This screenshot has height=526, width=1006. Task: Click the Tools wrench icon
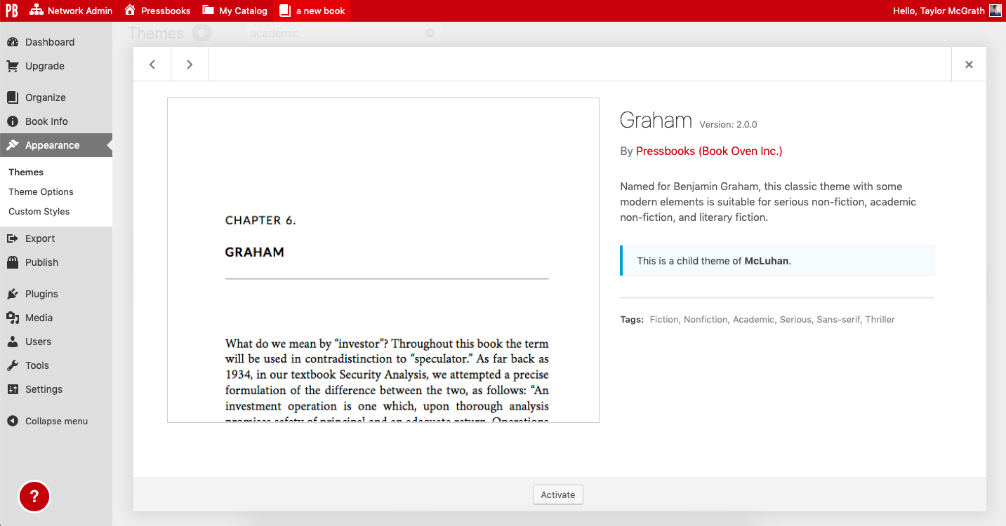13,365
